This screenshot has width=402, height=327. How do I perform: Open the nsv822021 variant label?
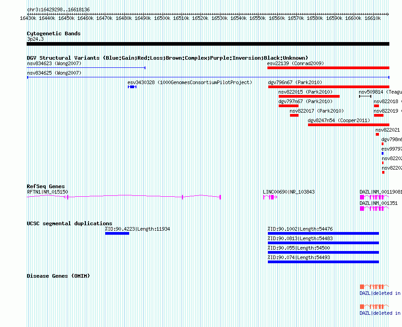pos(388,130)
